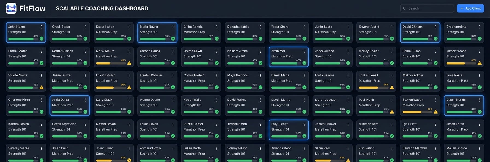Click into the Search input field
Screen dimensions: 490x162
click(x=429, y=8)
